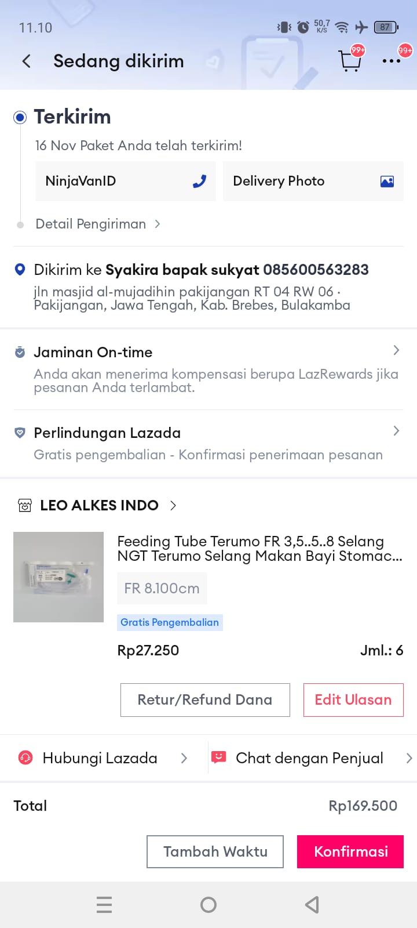Confirm order with Konfirmasi button
Viewport: 417px width, 928px height.
[350, 851]
